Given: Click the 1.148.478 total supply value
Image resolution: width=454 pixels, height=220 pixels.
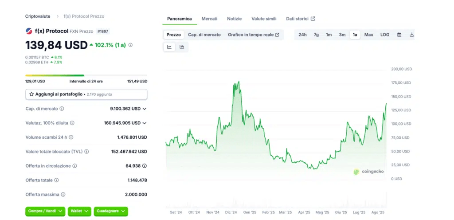Looking at the screenshot, I should 137,180.
